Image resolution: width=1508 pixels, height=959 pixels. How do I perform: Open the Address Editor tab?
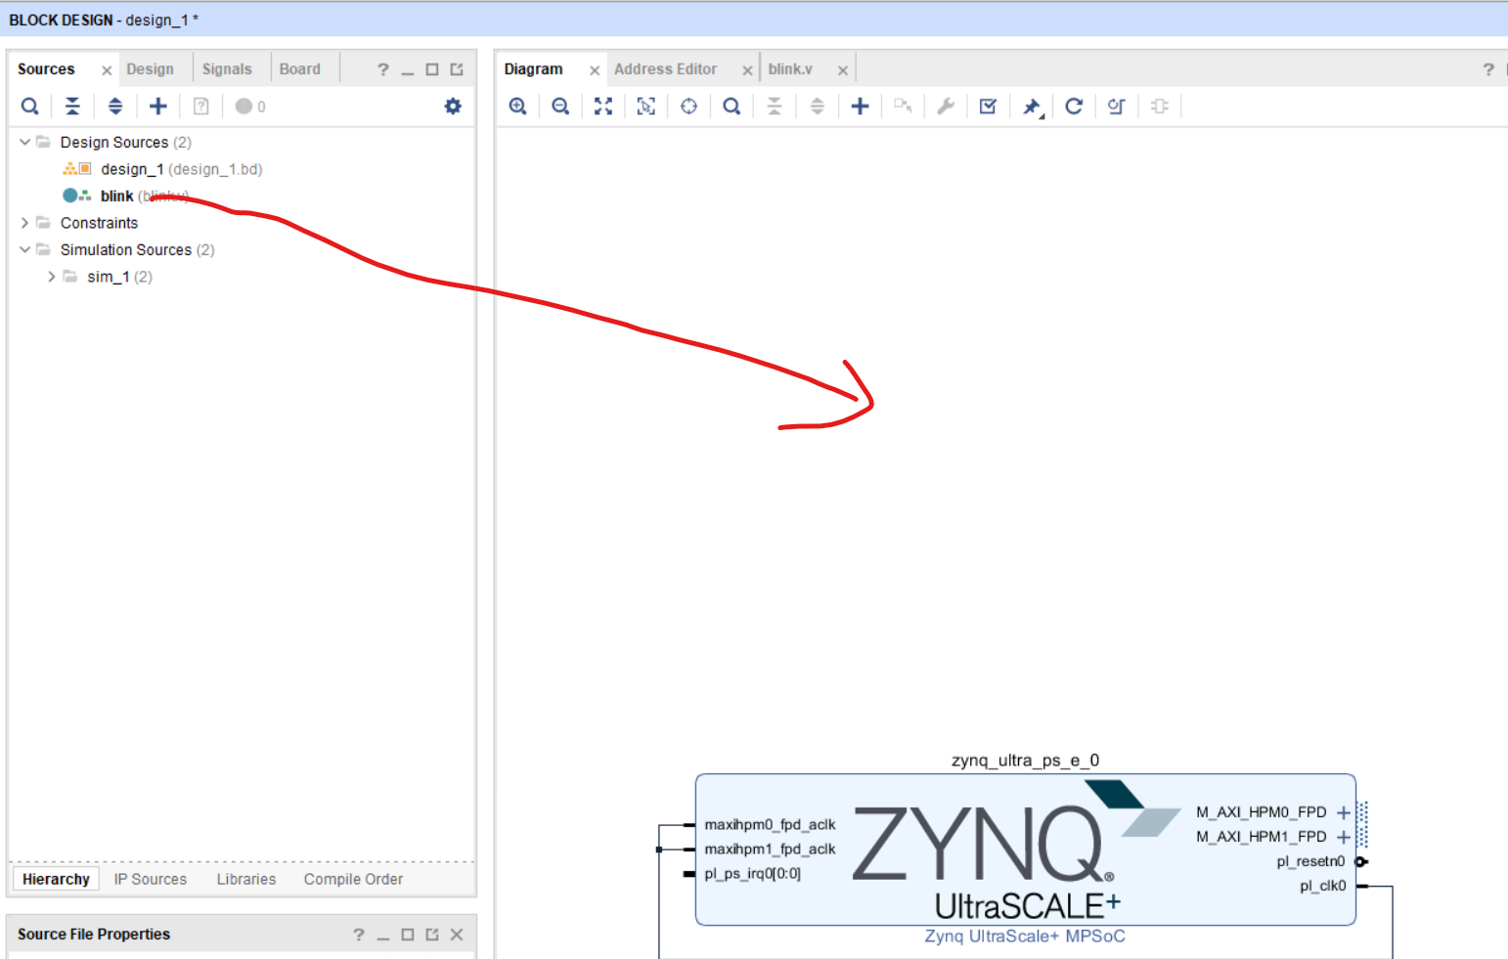coord(665,69)
